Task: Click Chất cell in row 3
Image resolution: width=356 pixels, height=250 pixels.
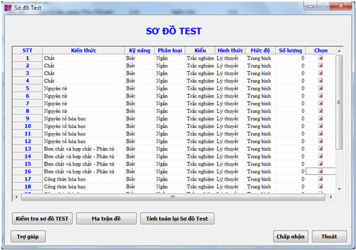Action: (x=84, y=73)
